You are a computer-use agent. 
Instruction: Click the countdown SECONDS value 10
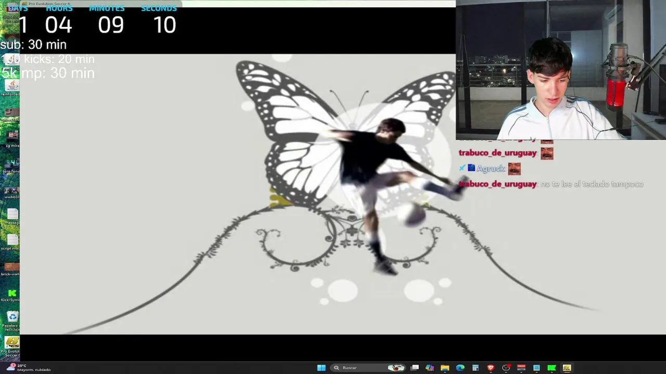pyautogui.click(x=164, y=25)
